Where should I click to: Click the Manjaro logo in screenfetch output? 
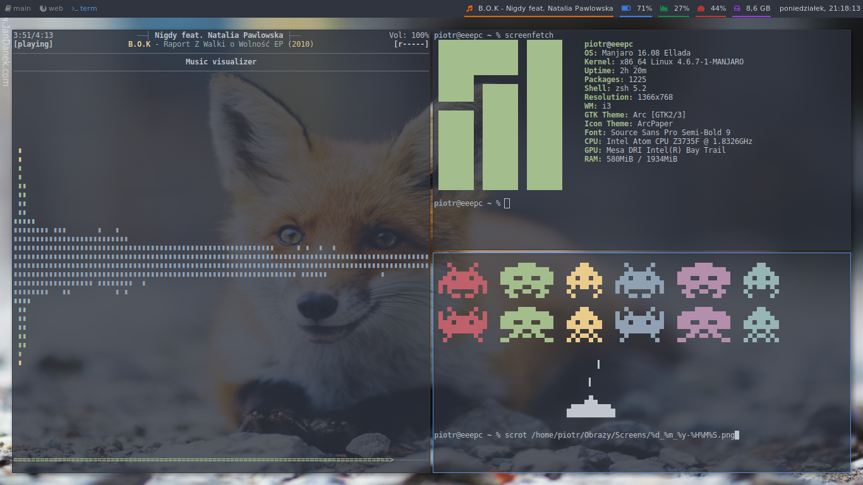tap(500, 115)
